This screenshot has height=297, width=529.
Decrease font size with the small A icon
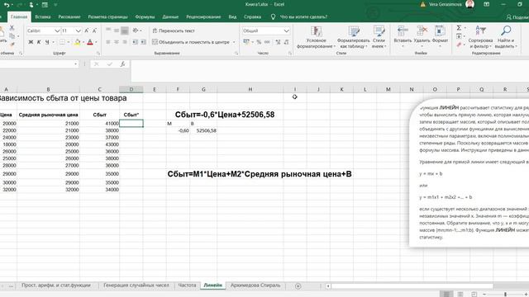click(x=94, y=31)
